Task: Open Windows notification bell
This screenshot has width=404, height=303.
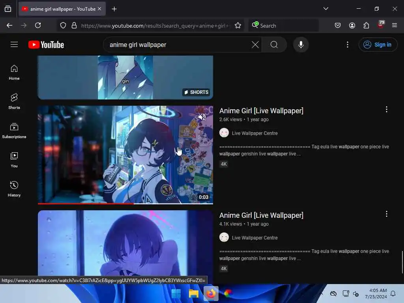Action: (x=393, y=294)
